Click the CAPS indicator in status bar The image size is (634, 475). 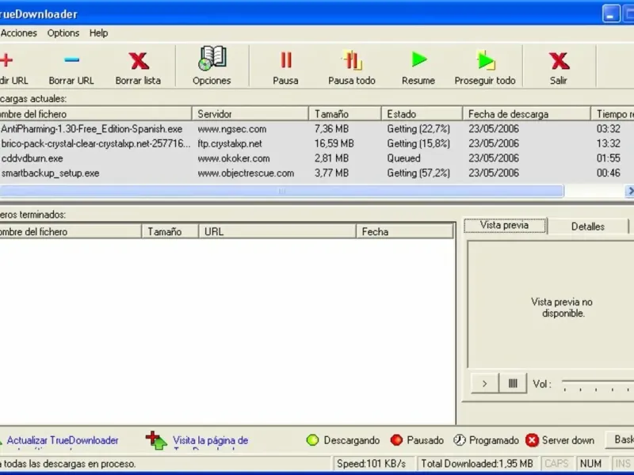pos(557,464)
